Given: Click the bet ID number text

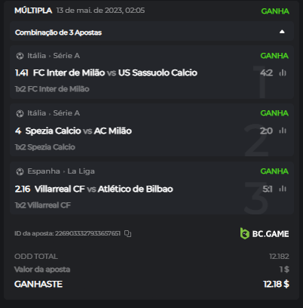Looking at the screenshot, I should click(x=87, y=233).
